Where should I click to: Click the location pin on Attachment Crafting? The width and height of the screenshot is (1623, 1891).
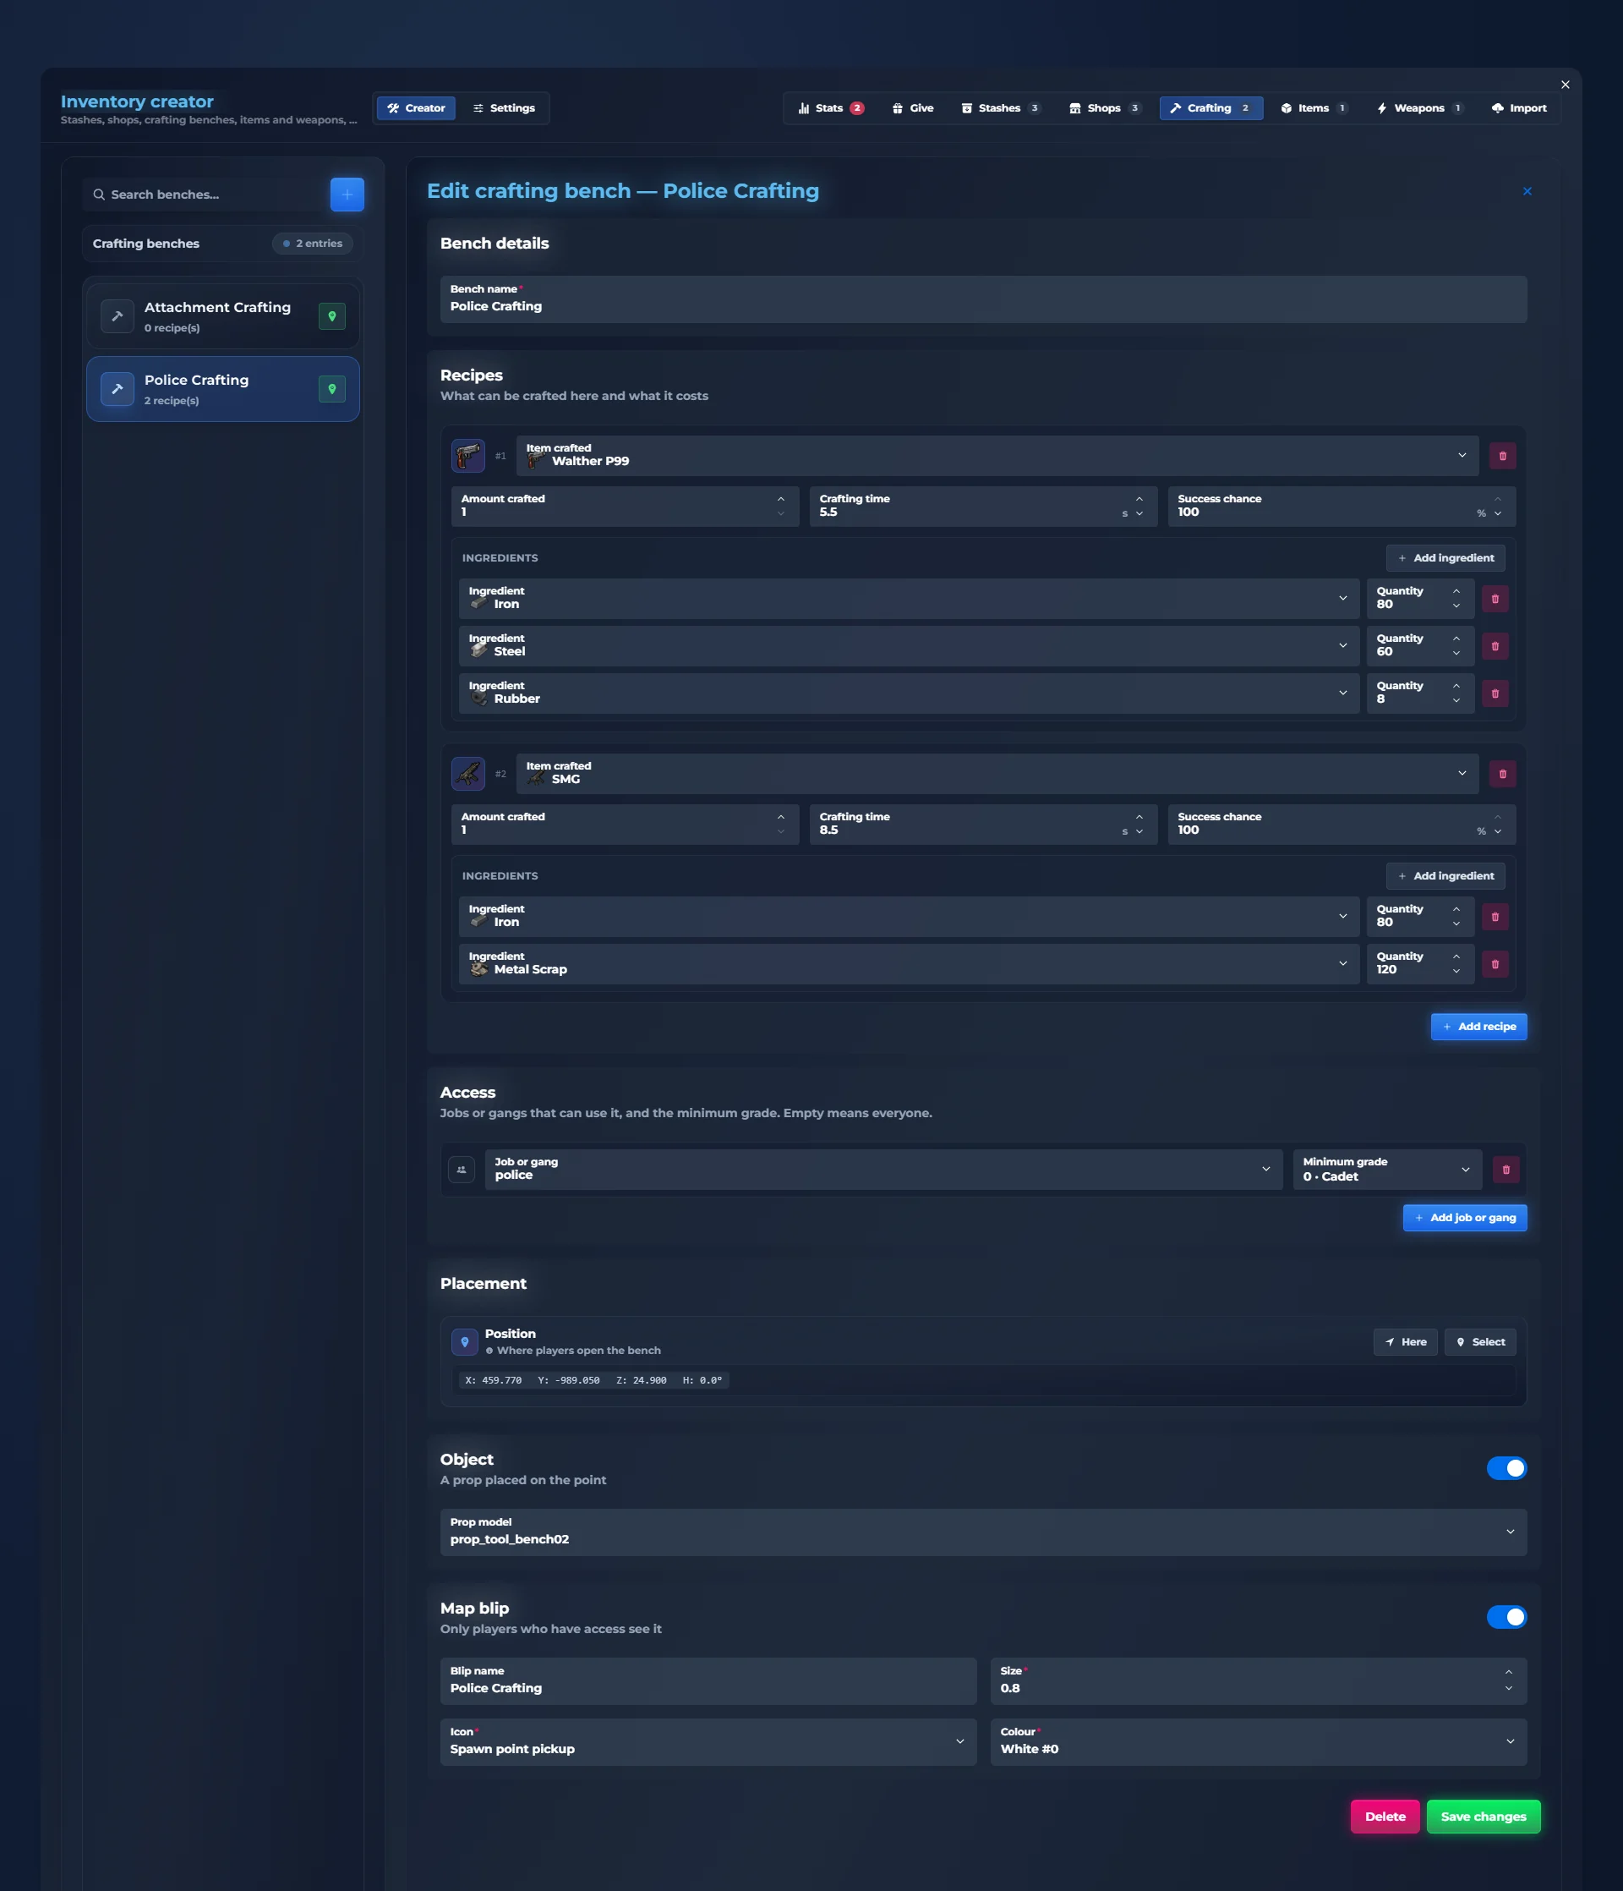(x=332, y=315)
